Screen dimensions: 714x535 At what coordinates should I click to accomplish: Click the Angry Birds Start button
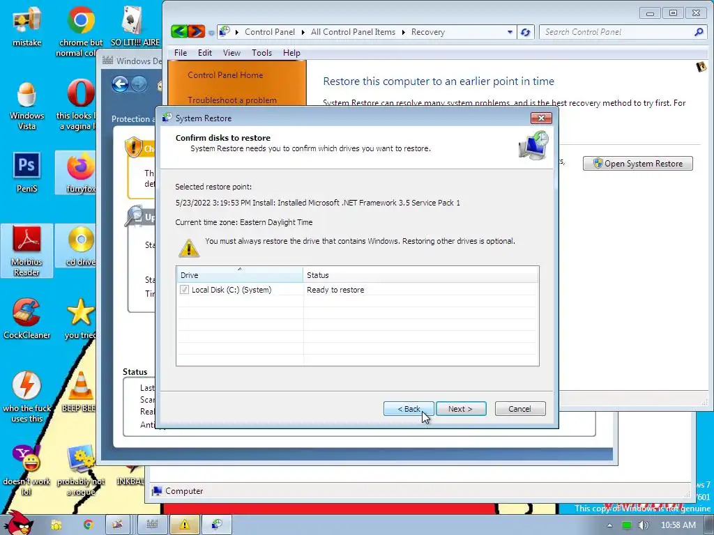17,522
